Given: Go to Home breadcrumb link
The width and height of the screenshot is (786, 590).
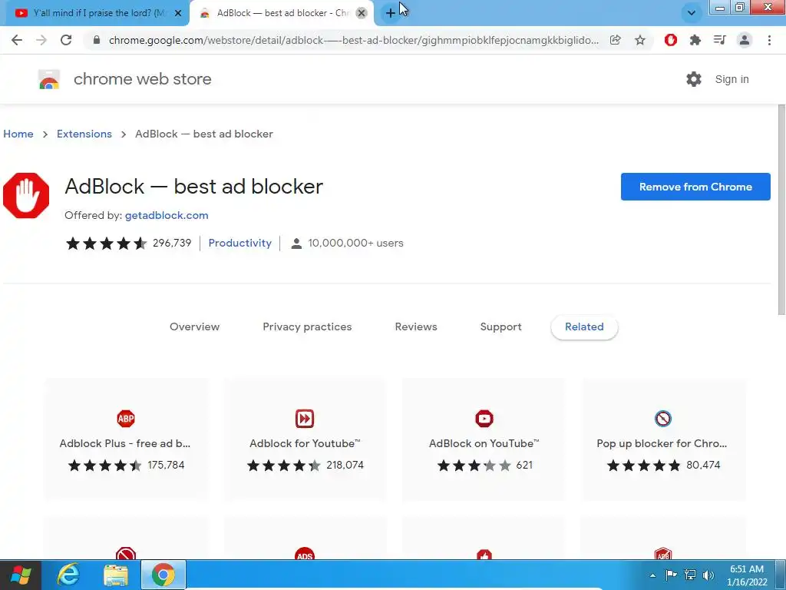Looking at the screenshot, I should tap(18, 134).
